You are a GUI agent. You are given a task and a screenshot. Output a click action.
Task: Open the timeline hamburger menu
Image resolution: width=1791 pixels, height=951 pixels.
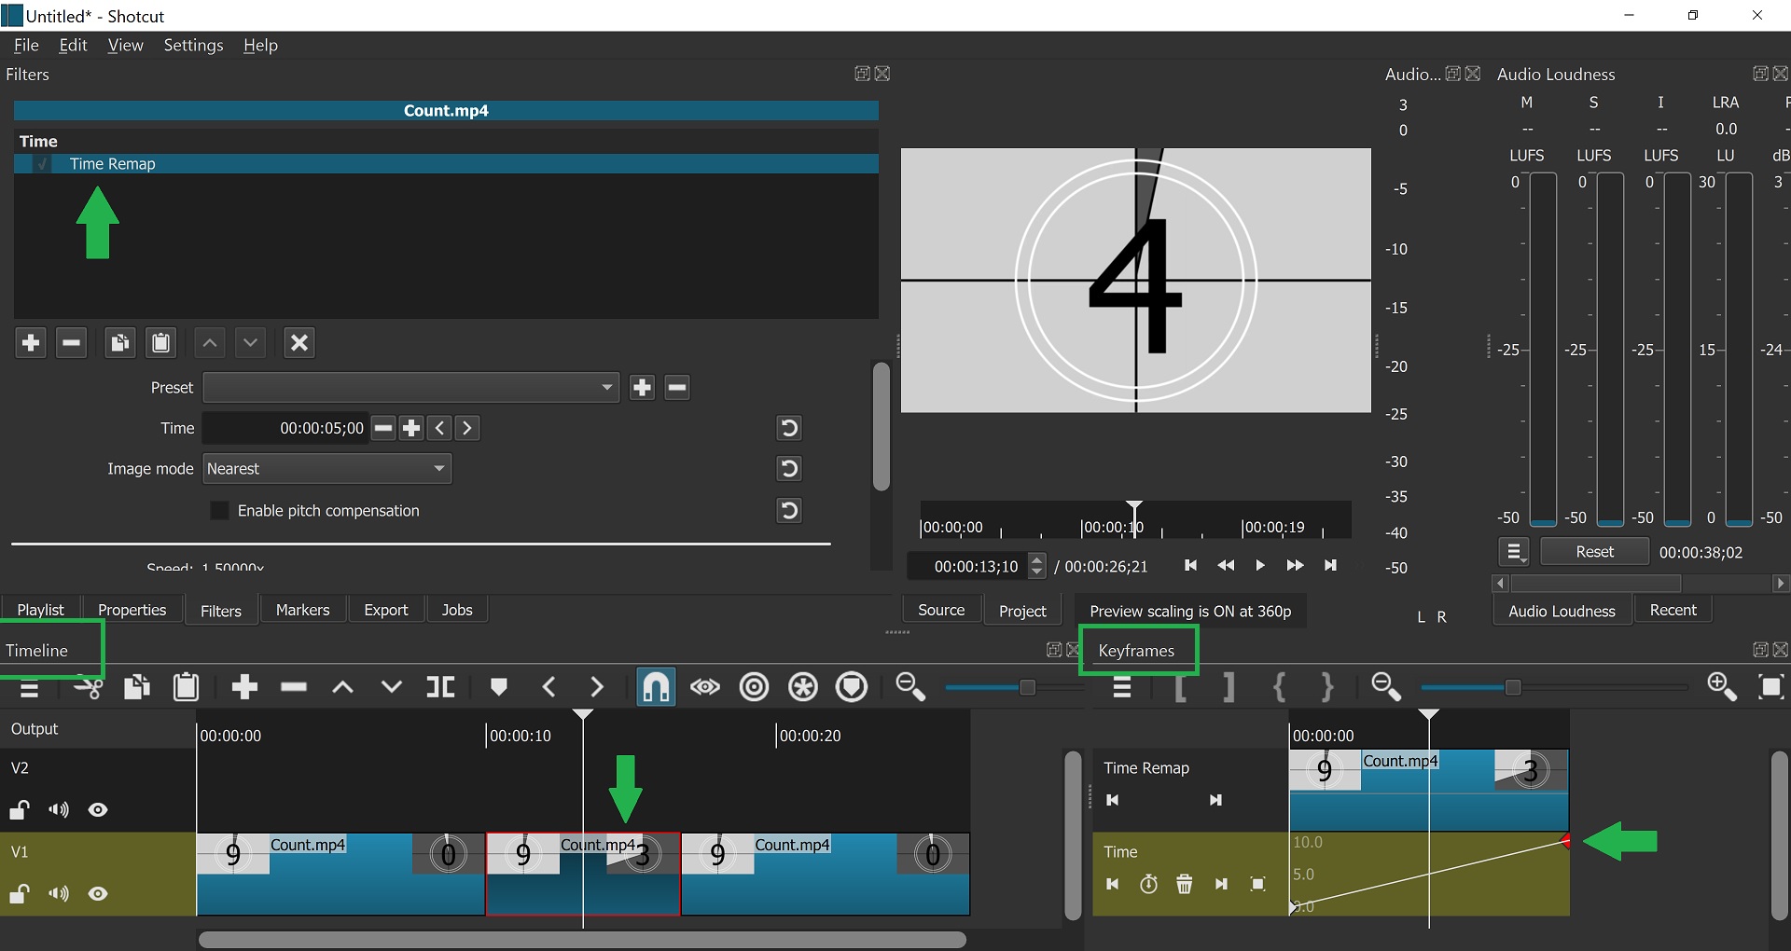click(x=30, y=688)
